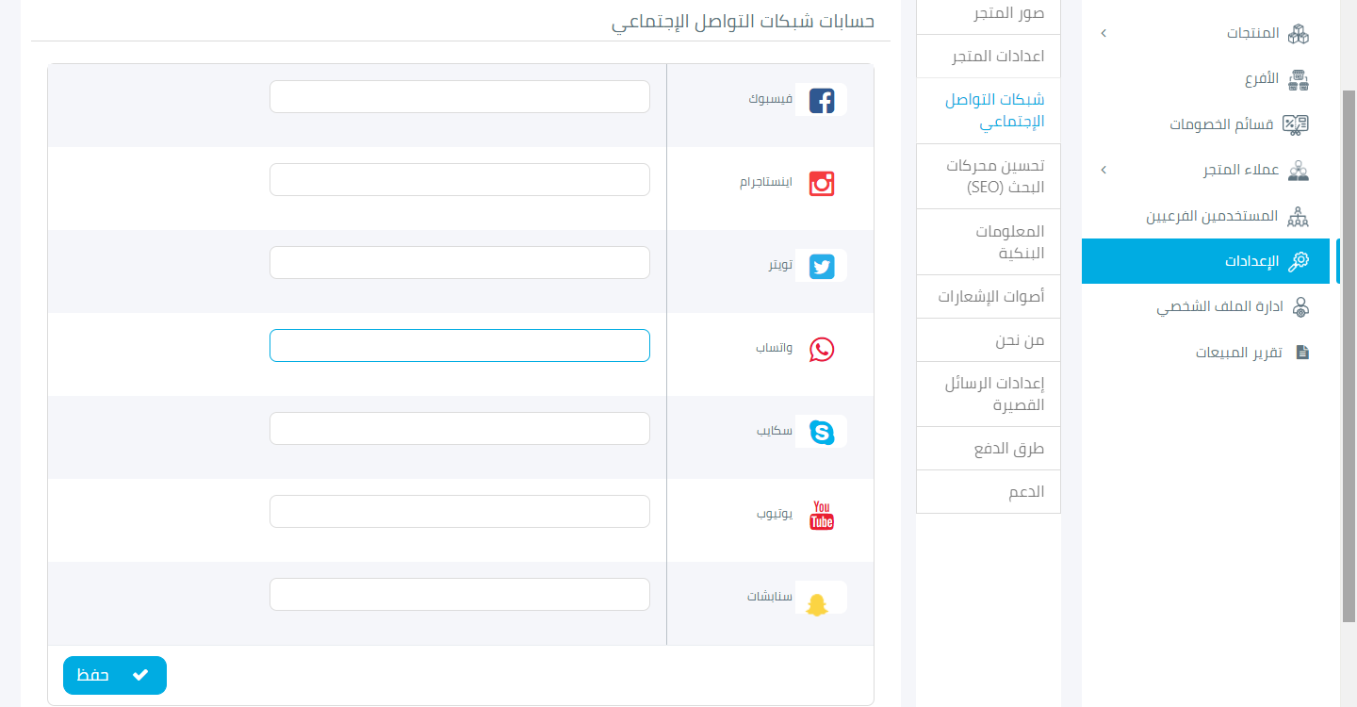
Task: Expand the عملاء المتجر submenu chevron
Action: [1104, 171]
